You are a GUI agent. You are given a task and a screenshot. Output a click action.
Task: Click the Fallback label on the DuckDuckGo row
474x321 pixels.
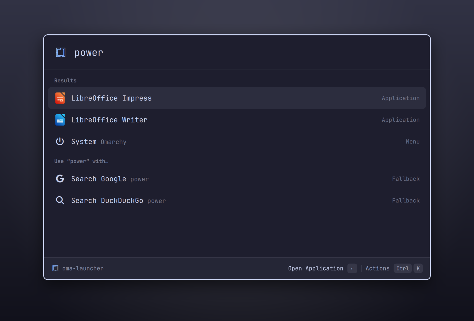tap(406, 200)
